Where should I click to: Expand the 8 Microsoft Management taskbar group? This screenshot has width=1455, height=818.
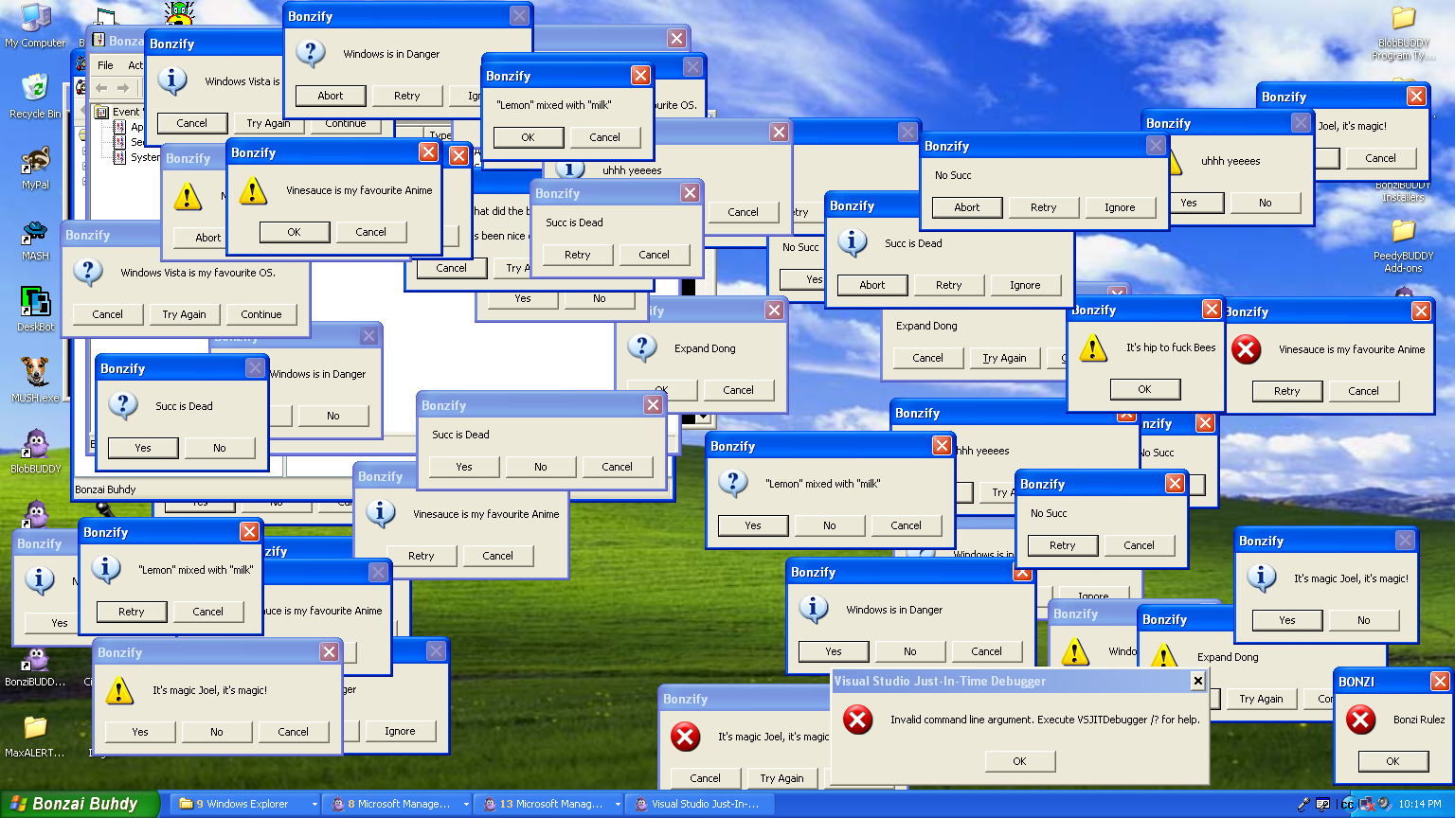(x=466, y=804)
